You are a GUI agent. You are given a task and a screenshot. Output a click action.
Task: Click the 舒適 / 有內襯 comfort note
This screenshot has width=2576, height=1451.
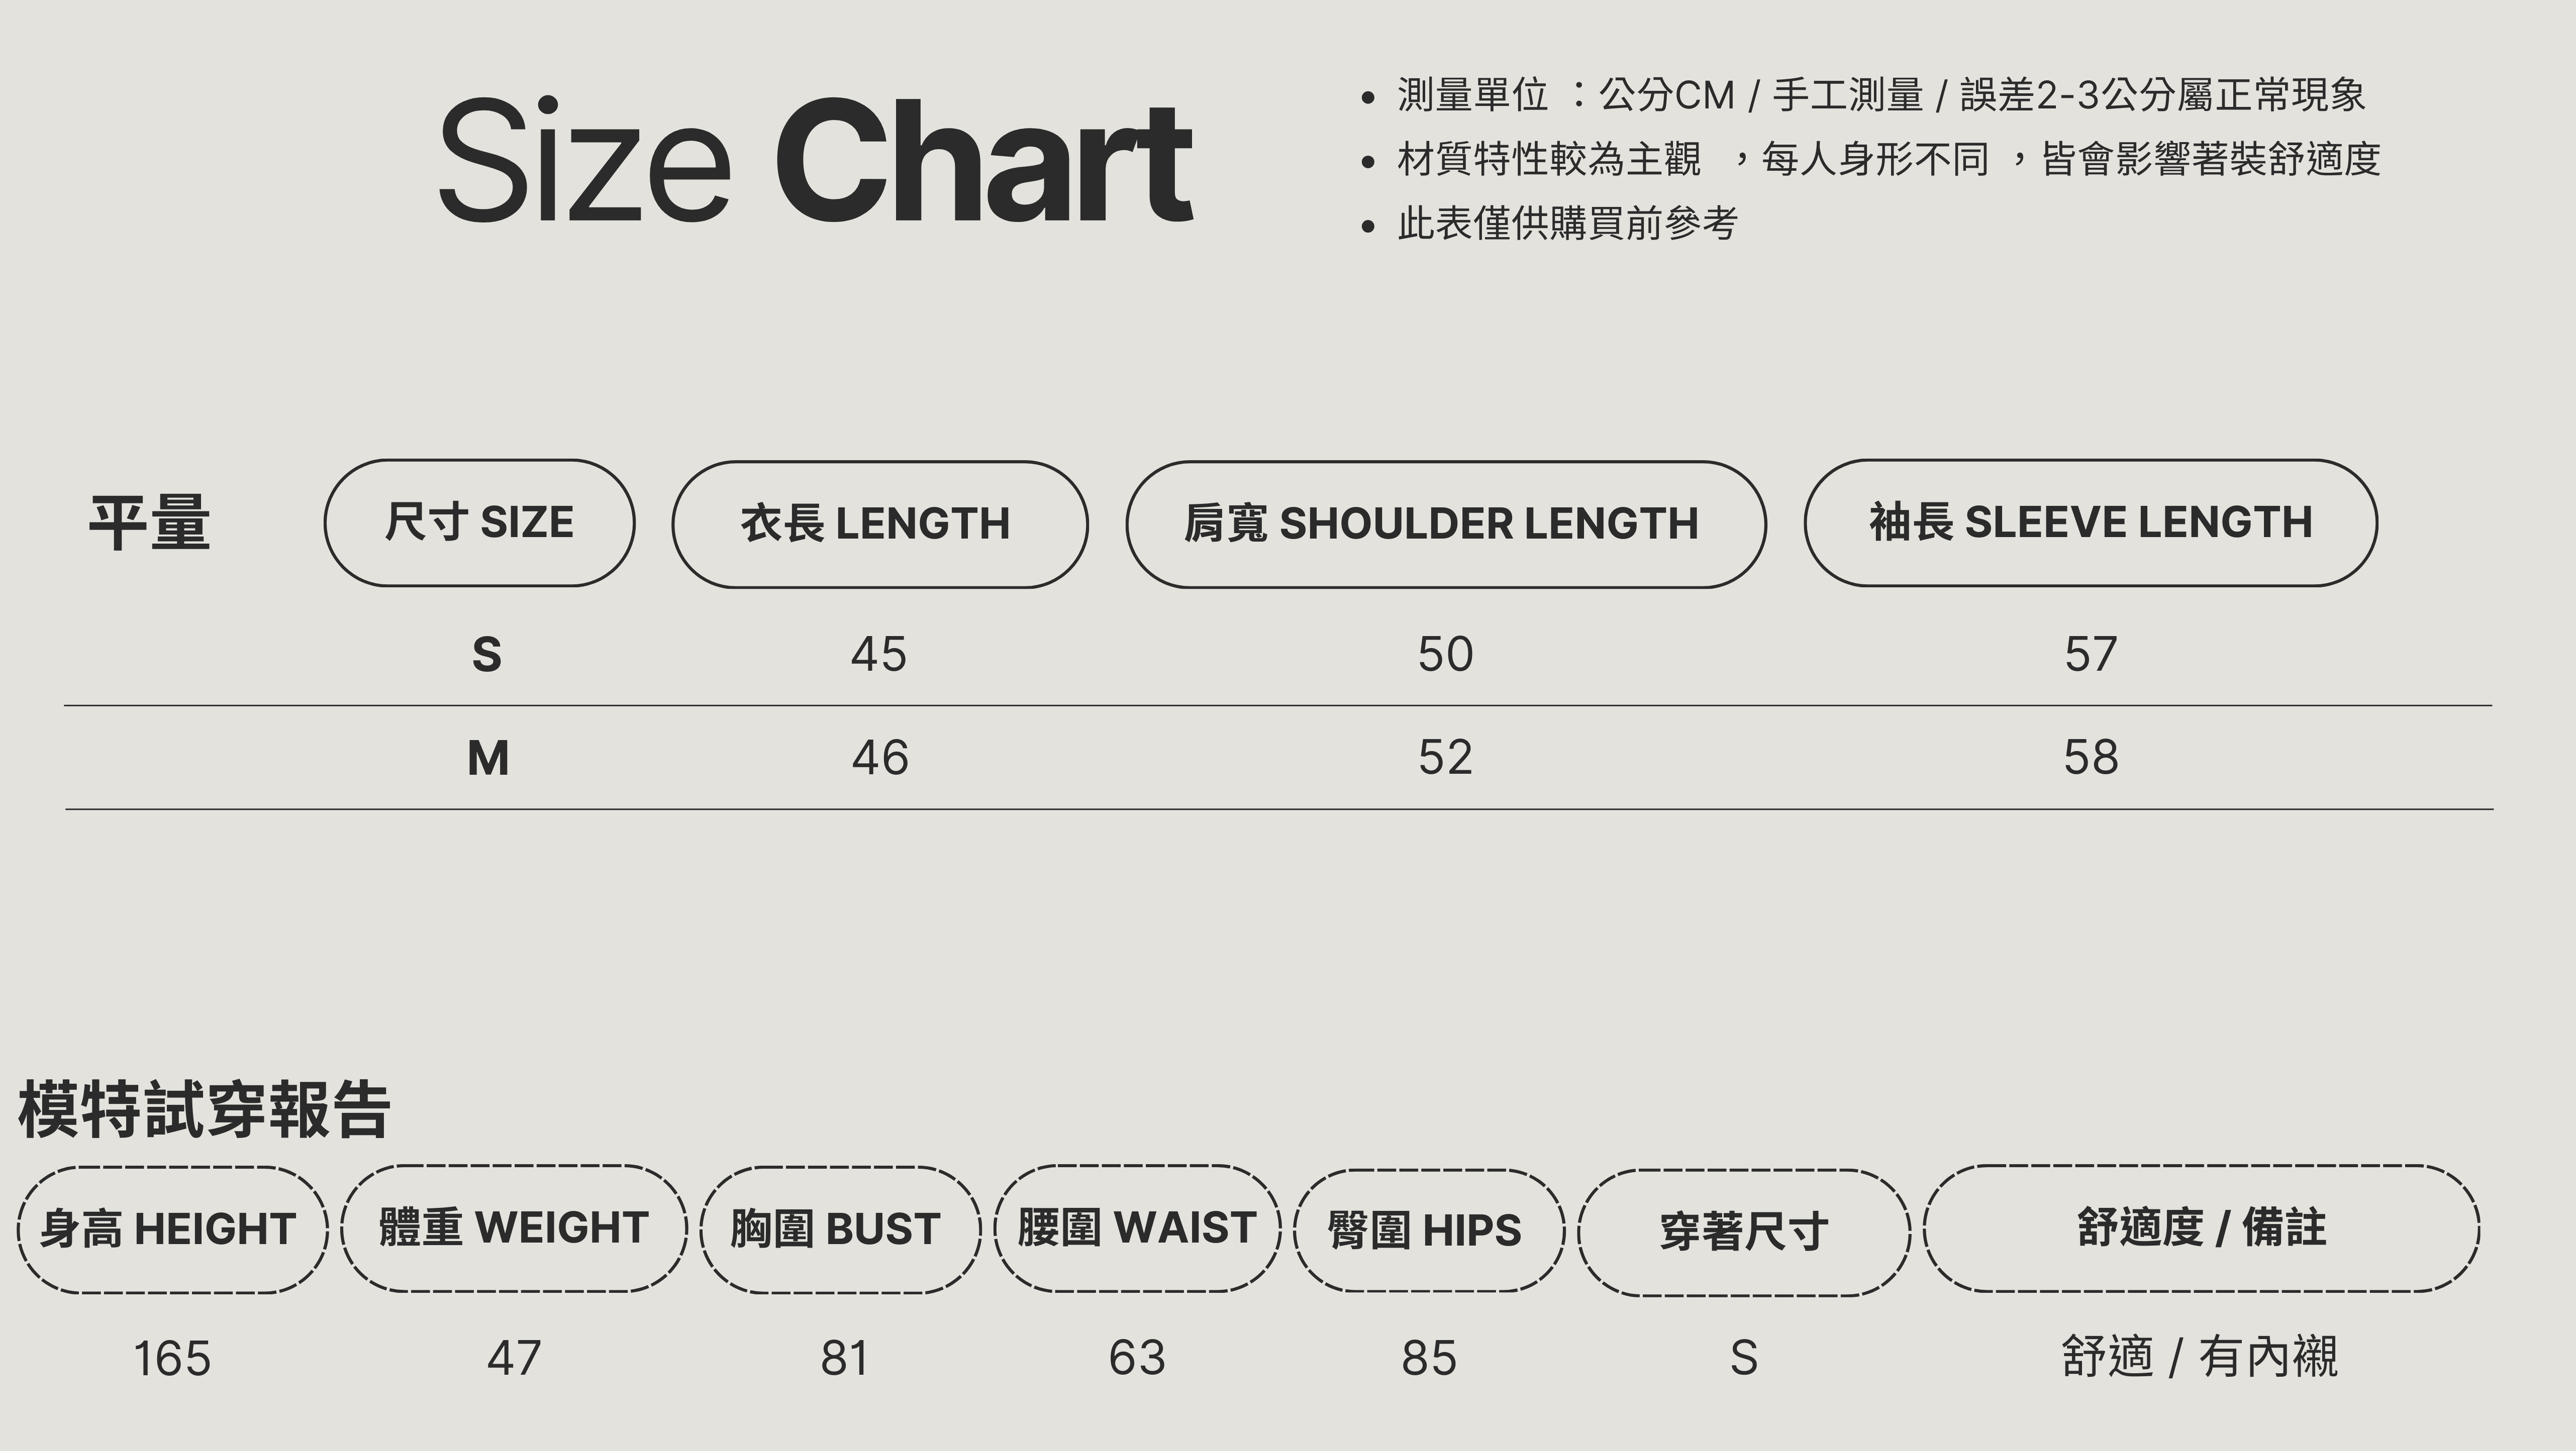[x=2200, y=1358]
